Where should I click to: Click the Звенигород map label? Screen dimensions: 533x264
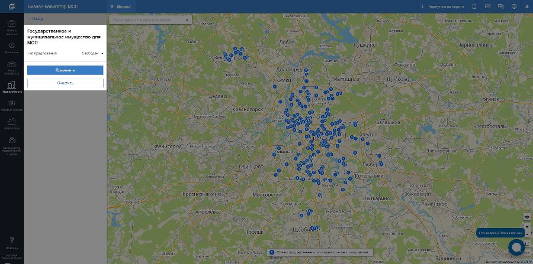[x=167, y=146]
